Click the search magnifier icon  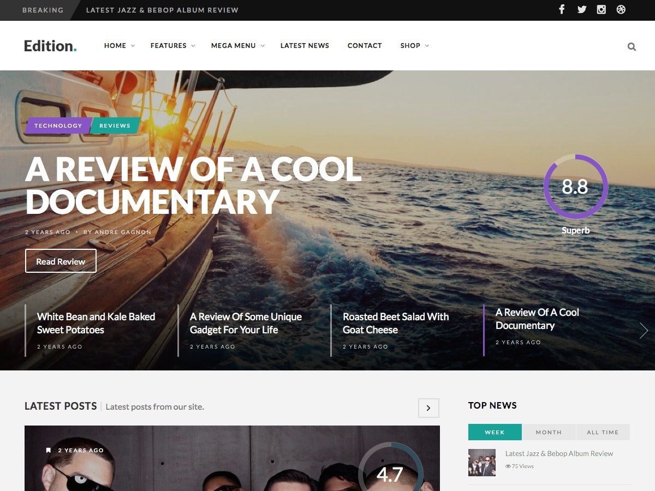(632, 46)
